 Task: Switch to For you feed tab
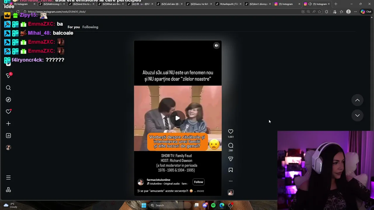click(74, 27)
